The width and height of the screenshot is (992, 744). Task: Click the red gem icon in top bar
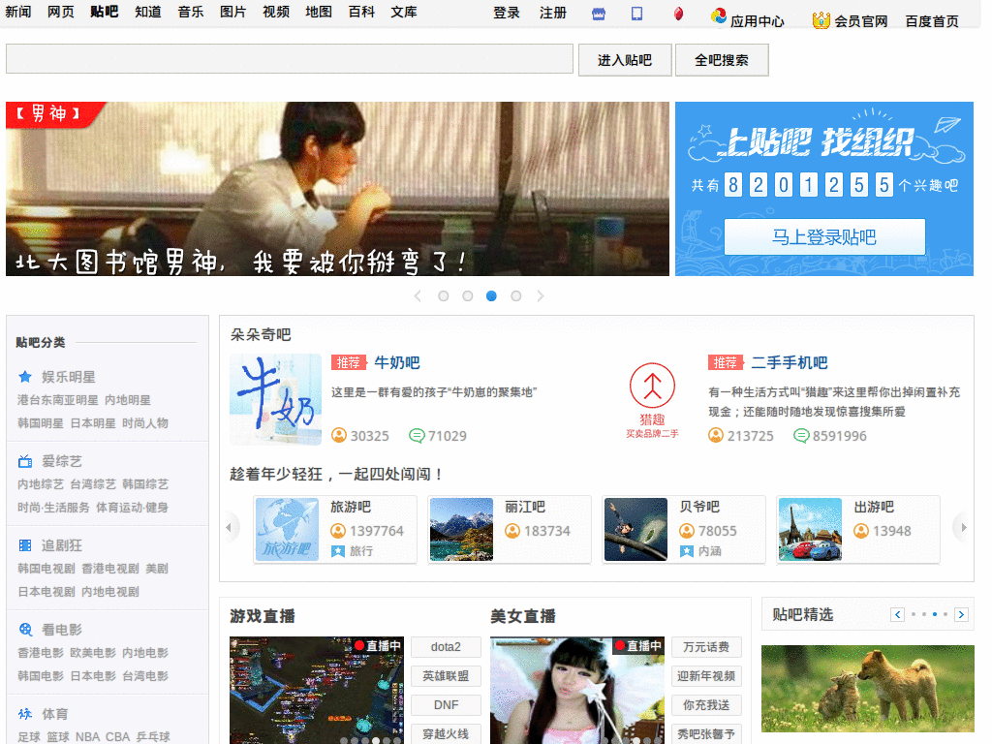(679, 14)
